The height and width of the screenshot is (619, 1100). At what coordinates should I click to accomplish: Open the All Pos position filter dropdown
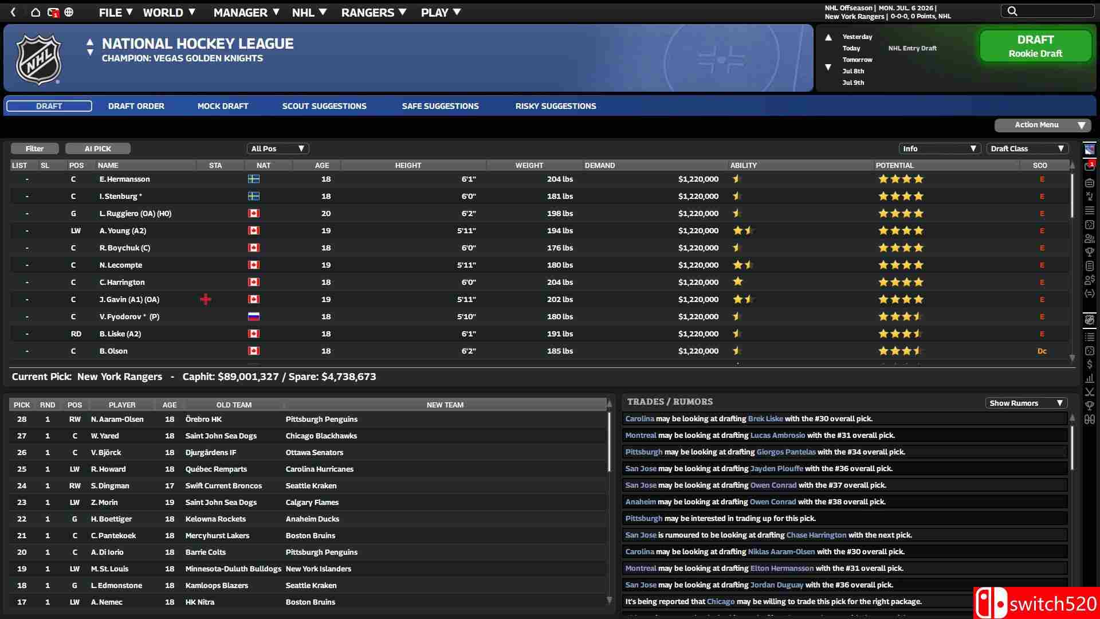(x=278, y=148)
